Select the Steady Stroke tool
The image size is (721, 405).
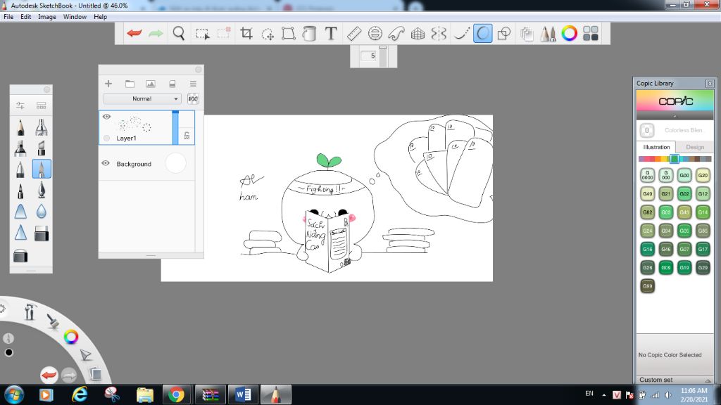click(461, 34)
